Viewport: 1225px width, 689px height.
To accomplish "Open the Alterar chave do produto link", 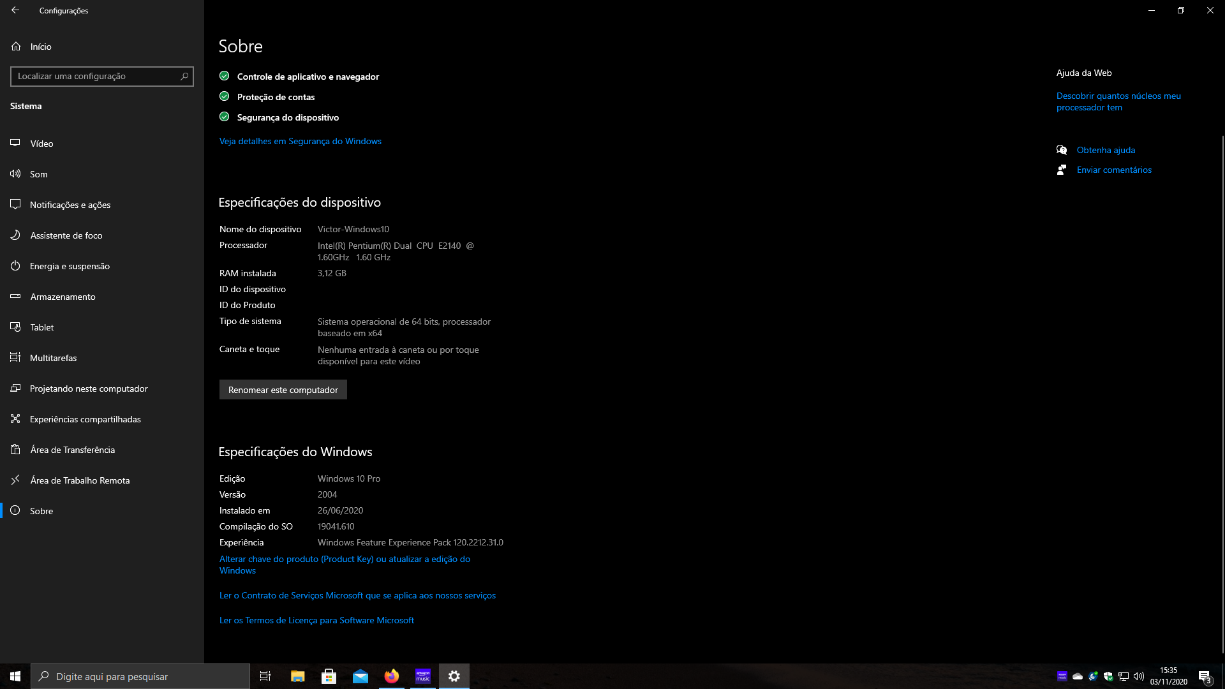I will [345, 565].
